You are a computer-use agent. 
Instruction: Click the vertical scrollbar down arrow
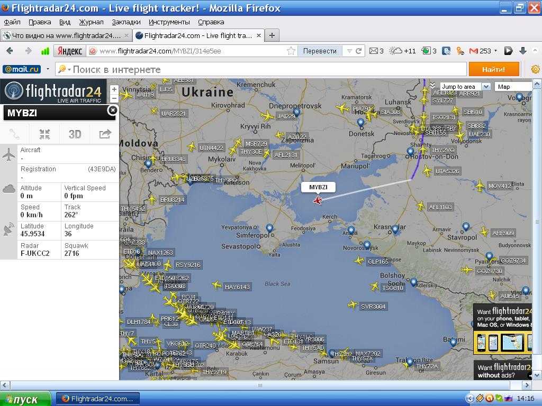[537, 375]
